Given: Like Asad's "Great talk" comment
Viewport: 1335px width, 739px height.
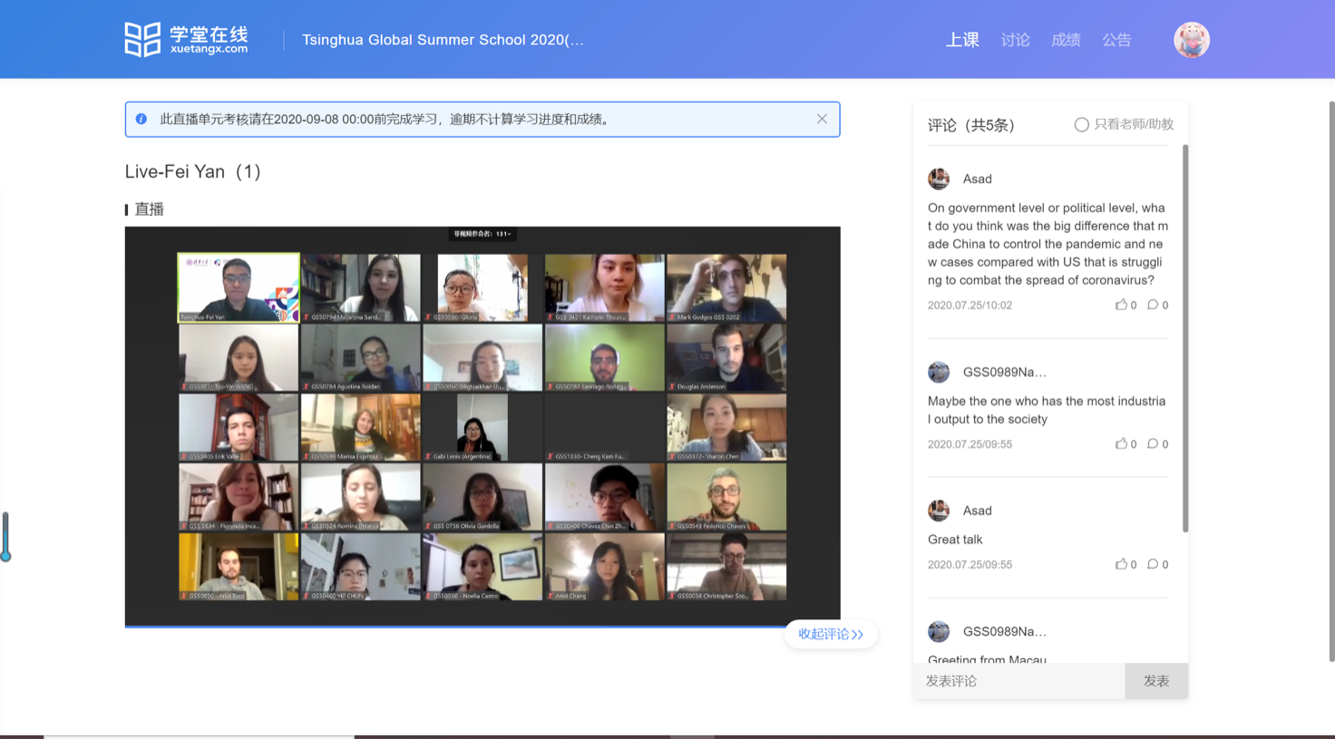Looking at the screenshot, I should (1122, 564).
